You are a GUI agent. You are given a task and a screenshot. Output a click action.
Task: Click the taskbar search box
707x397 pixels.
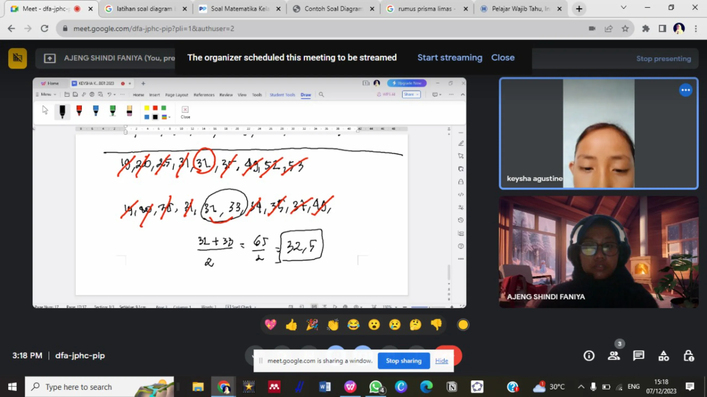pyautogui.click(x=79, y=387)
